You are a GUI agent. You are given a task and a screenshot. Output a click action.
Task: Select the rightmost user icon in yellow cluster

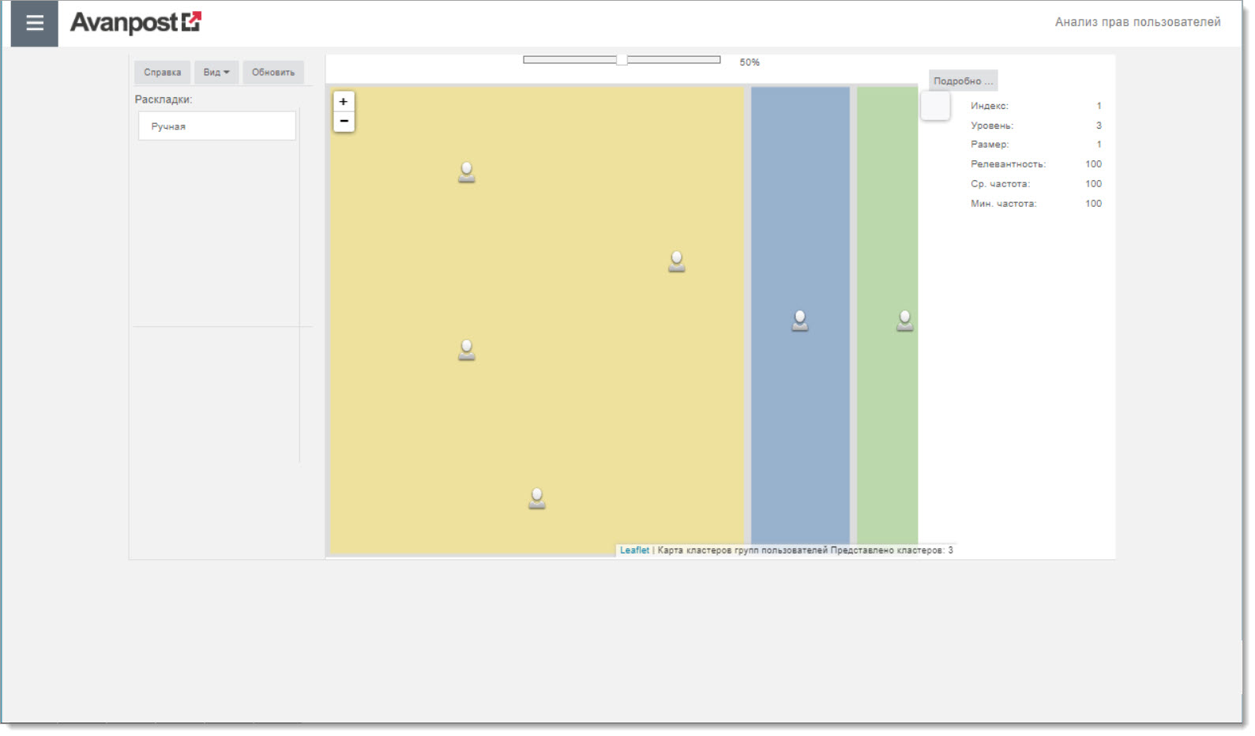(677, 261)
